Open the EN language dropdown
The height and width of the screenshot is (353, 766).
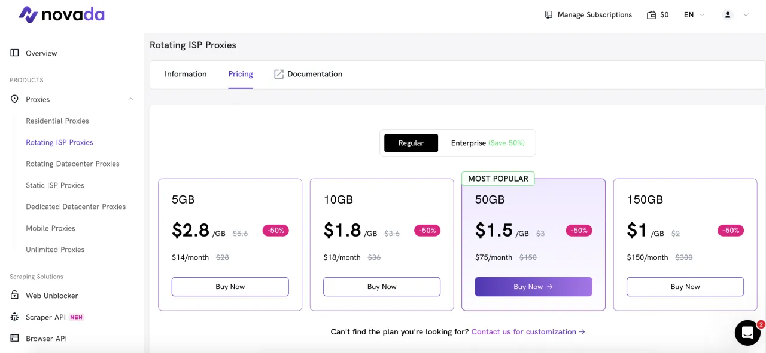coord(694,15)
